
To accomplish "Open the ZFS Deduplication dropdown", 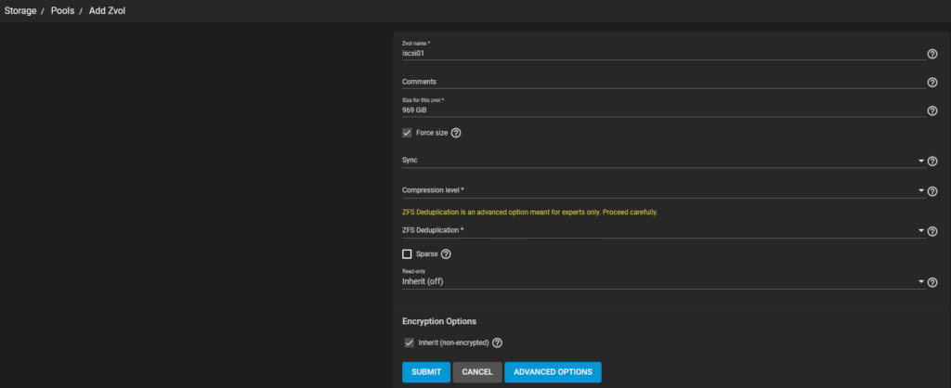I will pos(659,231).
